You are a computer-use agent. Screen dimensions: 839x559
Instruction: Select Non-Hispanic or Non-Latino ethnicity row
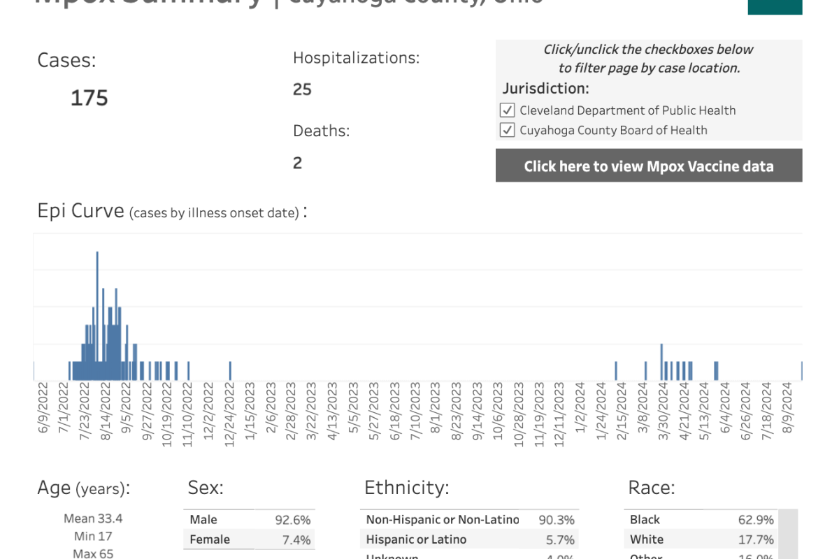[x=470, y=520]
